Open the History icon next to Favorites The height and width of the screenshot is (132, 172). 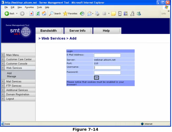pyautogui.click(x=82, y=13)
